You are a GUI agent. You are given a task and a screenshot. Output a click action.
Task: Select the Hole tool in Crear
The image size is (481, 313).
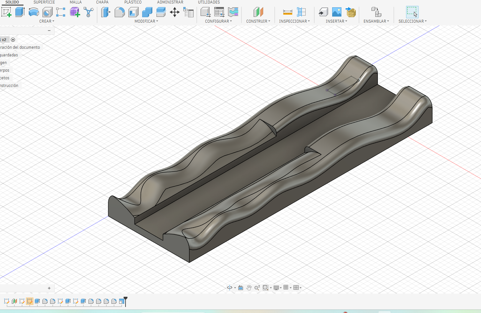click(47, 12)
